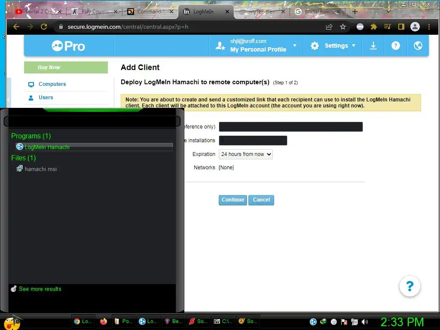Screen dimensions: 440x330
Task: Click the download icon in LogMeIn header
Action: click(x=373, y=46)
